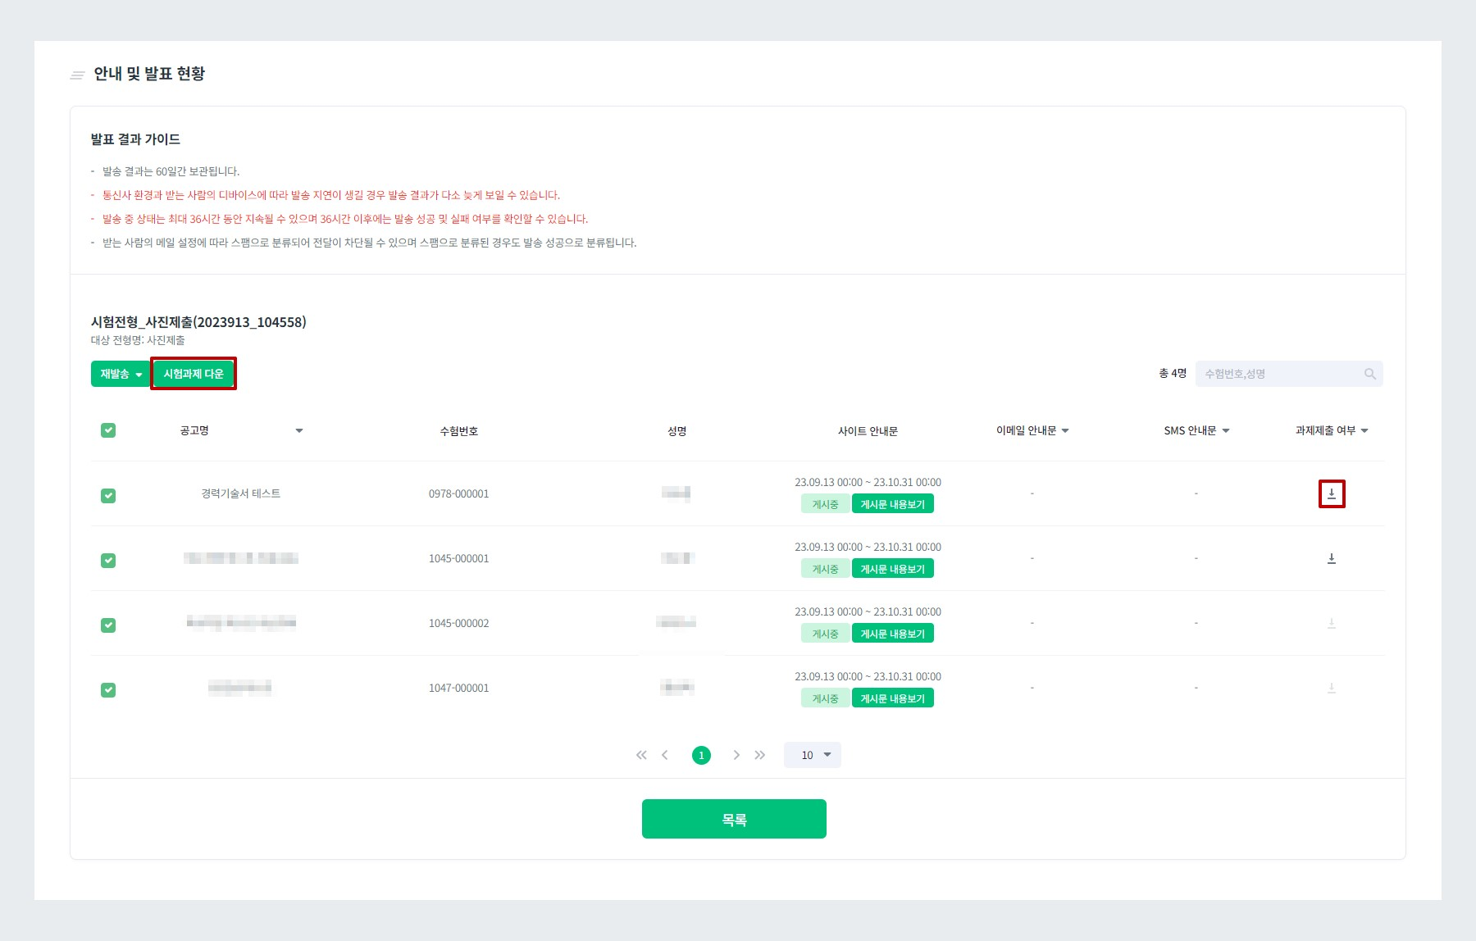Click the search magnifier icon

coord(1369,374)
